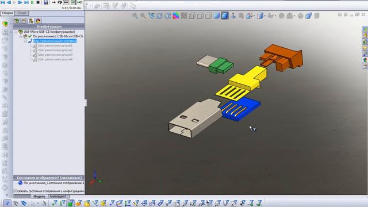
Task: Toggle the selection filter toolbar funnel
Action: click(x=7, y=203)
